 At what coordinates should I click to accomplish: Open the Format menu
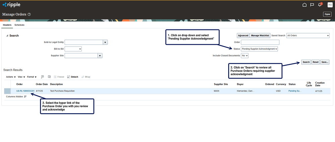click(x=32, y=77)
